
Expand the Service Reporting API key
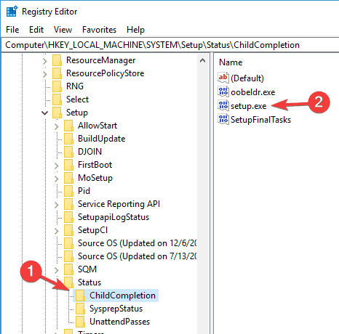(56, 205)
